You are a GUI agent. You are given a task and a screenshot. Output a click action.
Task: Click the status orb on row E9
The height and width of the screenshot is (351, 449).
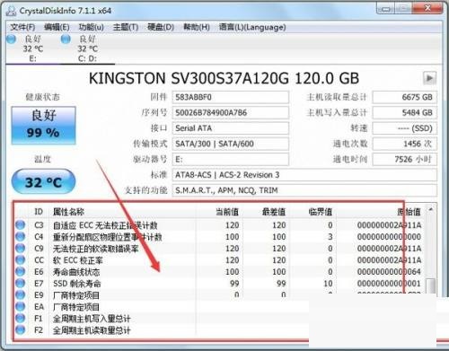pos(20,294)
